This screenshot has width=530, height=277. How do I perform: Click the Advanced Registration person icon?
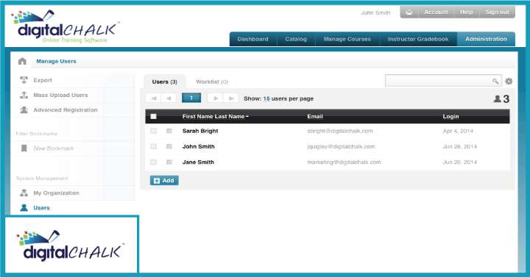[24, 109]
